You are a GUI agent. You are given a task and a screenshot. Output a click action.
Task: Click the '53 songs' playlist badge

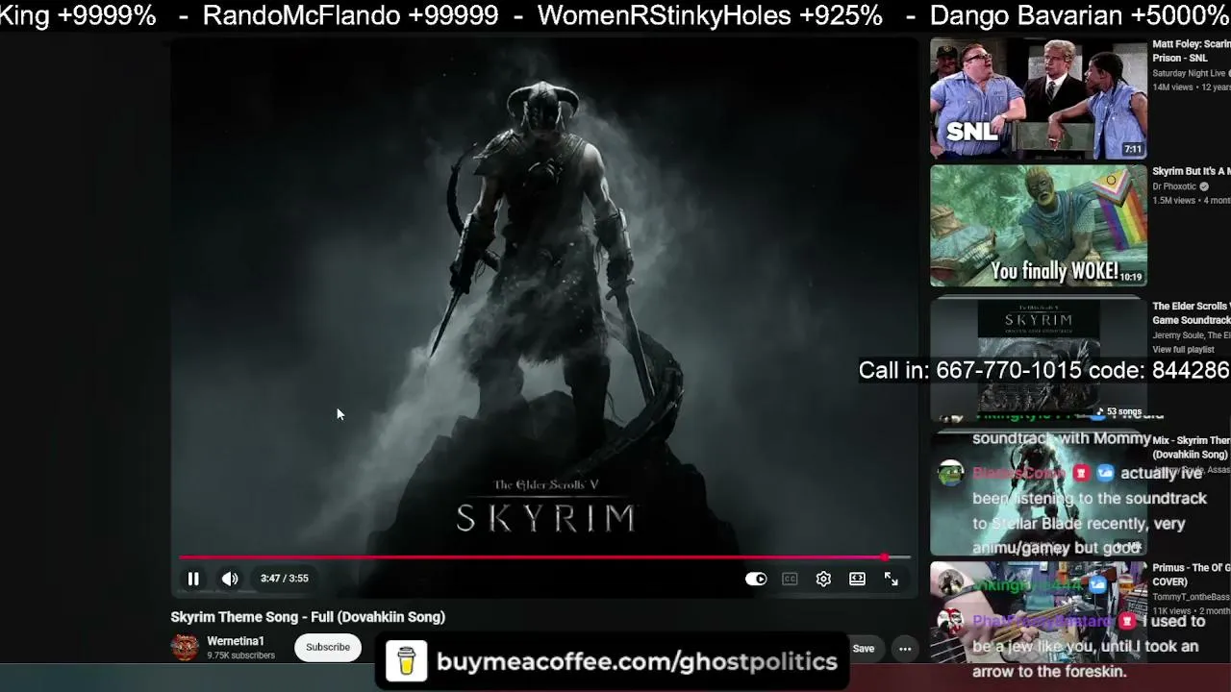click(1118, 411)
